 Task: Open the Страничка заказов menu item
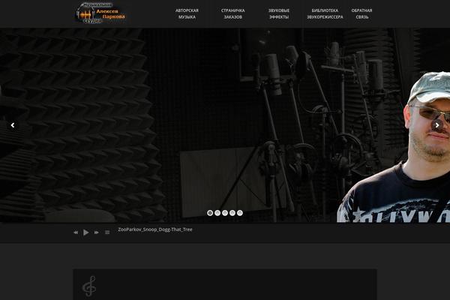(232, 13)
